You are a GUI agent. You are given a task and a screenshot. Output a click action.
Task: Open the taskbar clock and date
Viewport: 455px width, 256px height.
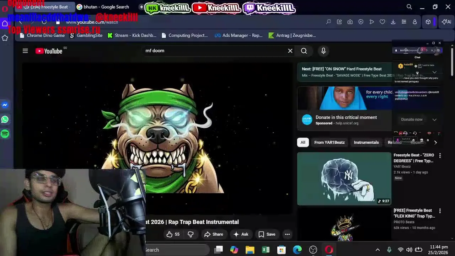tap(439, 250)
